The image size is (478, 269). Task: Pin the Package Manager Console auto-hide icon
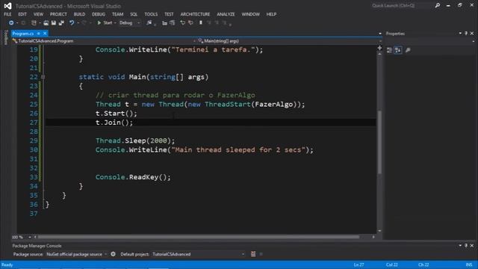click(466, 246)
